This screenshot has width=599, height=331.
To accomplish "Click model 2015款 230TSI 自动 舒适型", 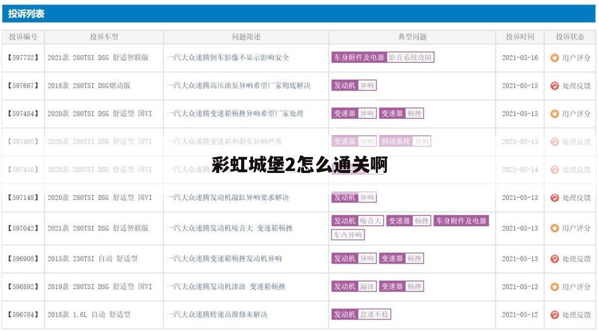I will coord(92,259).
